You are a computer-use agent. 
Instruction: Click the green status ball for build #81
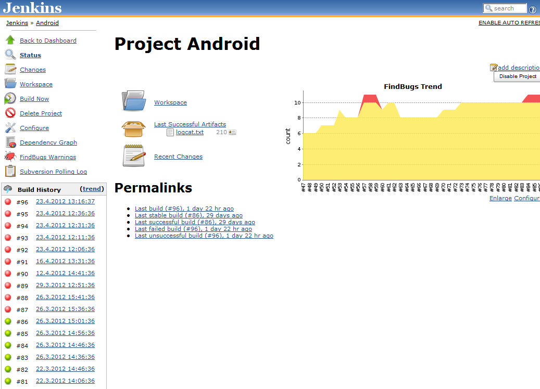[8, 381]
